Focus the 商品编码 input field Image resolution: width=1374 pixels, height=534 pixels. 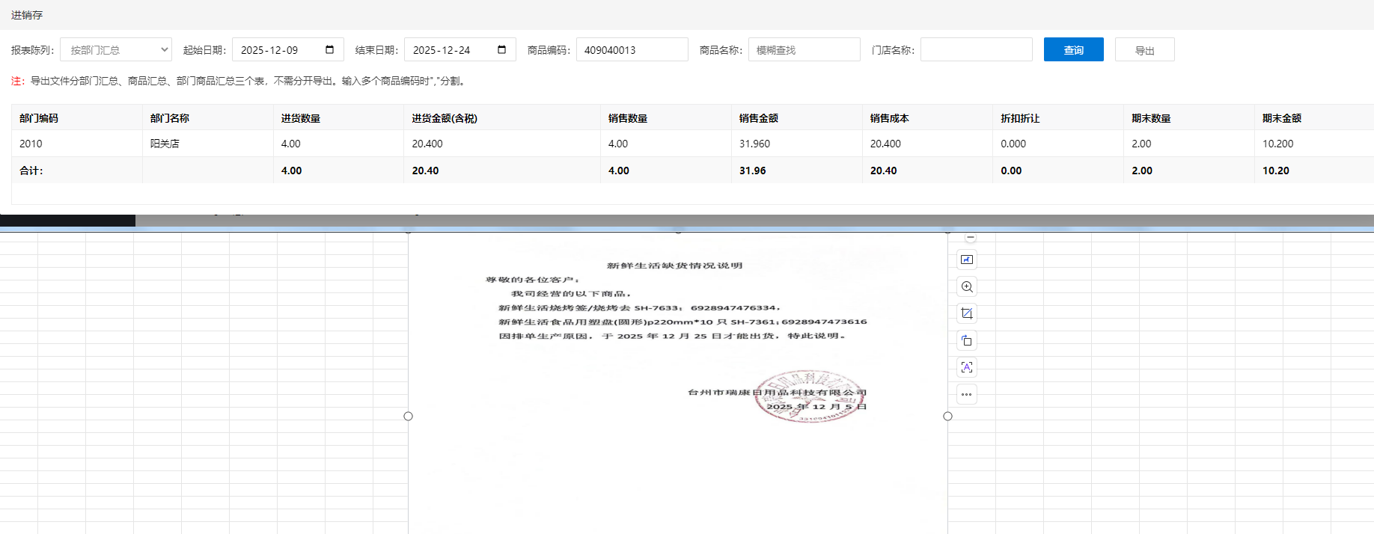point(632,50)
